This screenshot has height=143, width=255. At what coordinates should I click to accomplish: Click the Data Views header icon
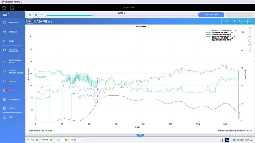(30, 21)
